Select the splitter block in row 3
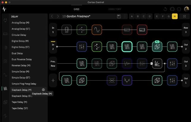Viewport: 191px width, 122px height. click(x=157, y=63)
